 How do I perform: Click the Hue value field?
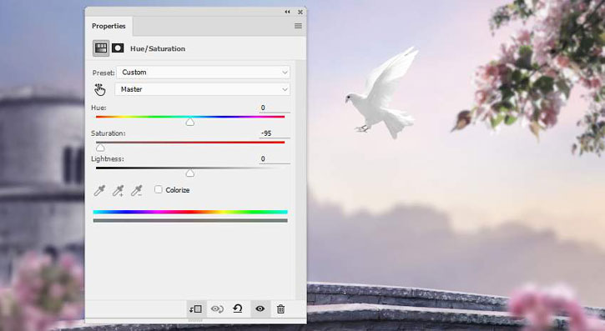275,108
